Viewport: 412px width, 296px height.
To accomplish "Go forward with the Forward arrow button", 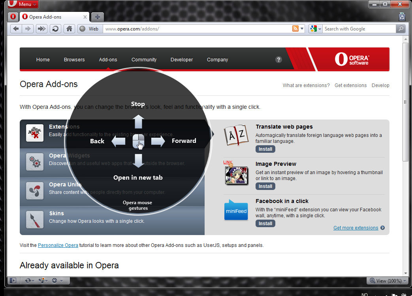I will tap(28, 28).
